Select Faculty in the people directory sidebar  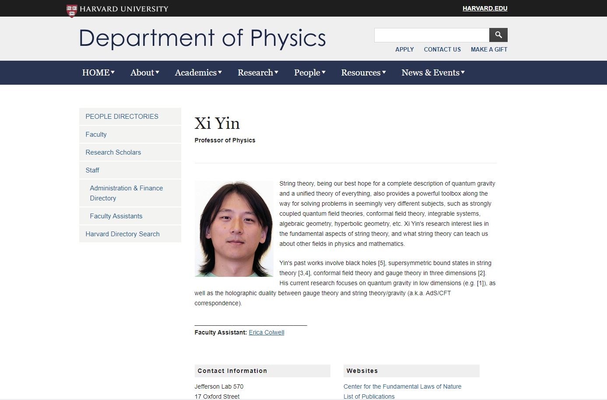pos(96,134)
